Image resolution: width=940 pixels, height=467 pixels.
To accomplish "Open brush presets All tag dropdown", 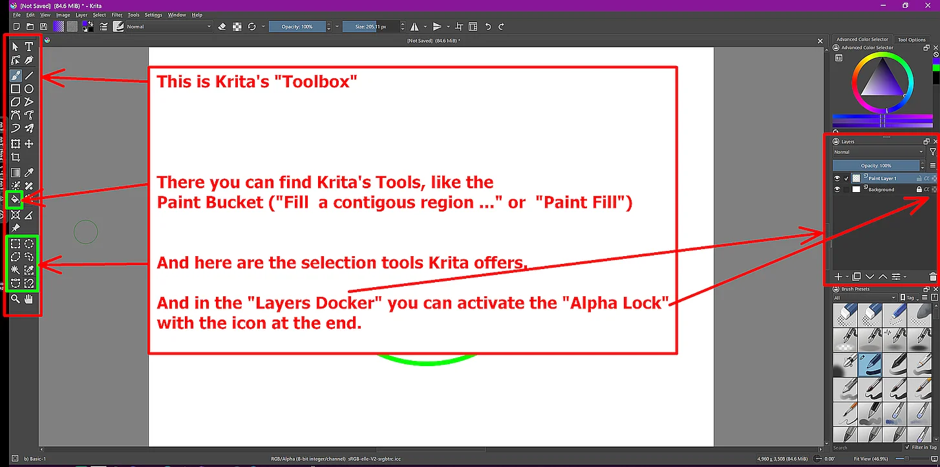I will pyautogui.click(x=864, y=298).
